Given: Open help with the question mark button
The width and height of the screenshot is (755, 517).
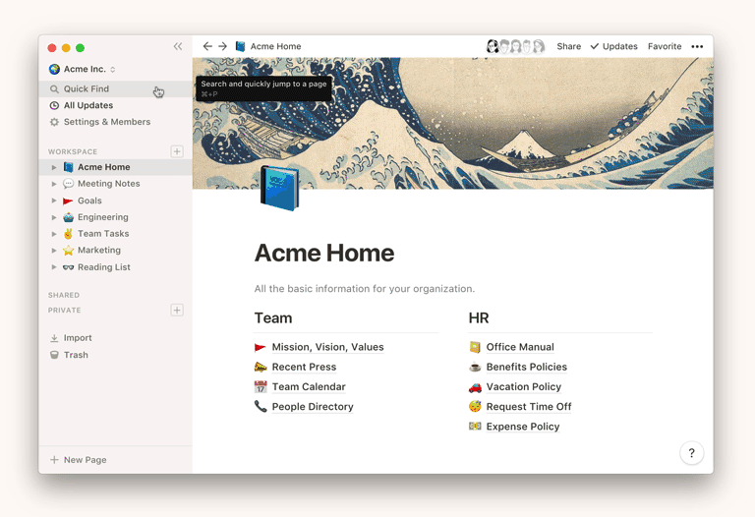Looking at the screenshot, I should coord(691,453).
